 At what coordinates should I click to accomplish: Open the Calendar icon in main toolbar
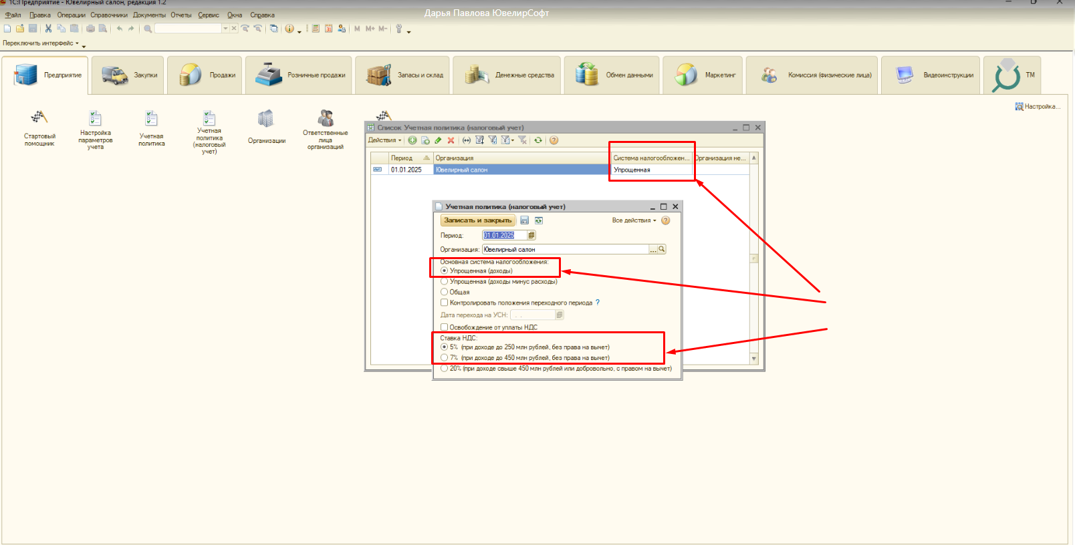click(x=329, y=29)
